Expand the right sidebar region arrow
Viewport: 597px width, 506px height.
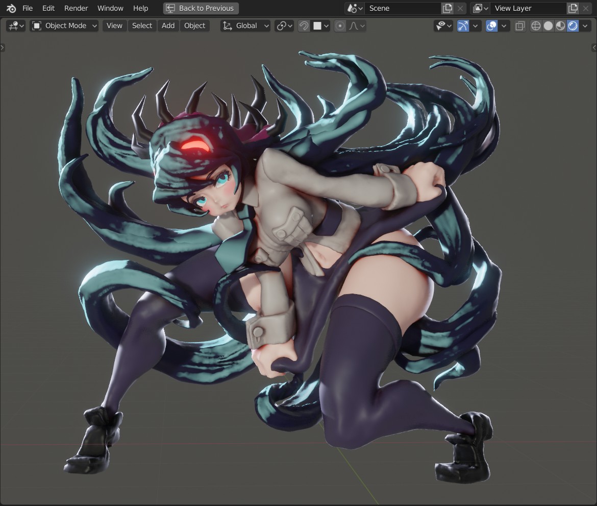594,47
